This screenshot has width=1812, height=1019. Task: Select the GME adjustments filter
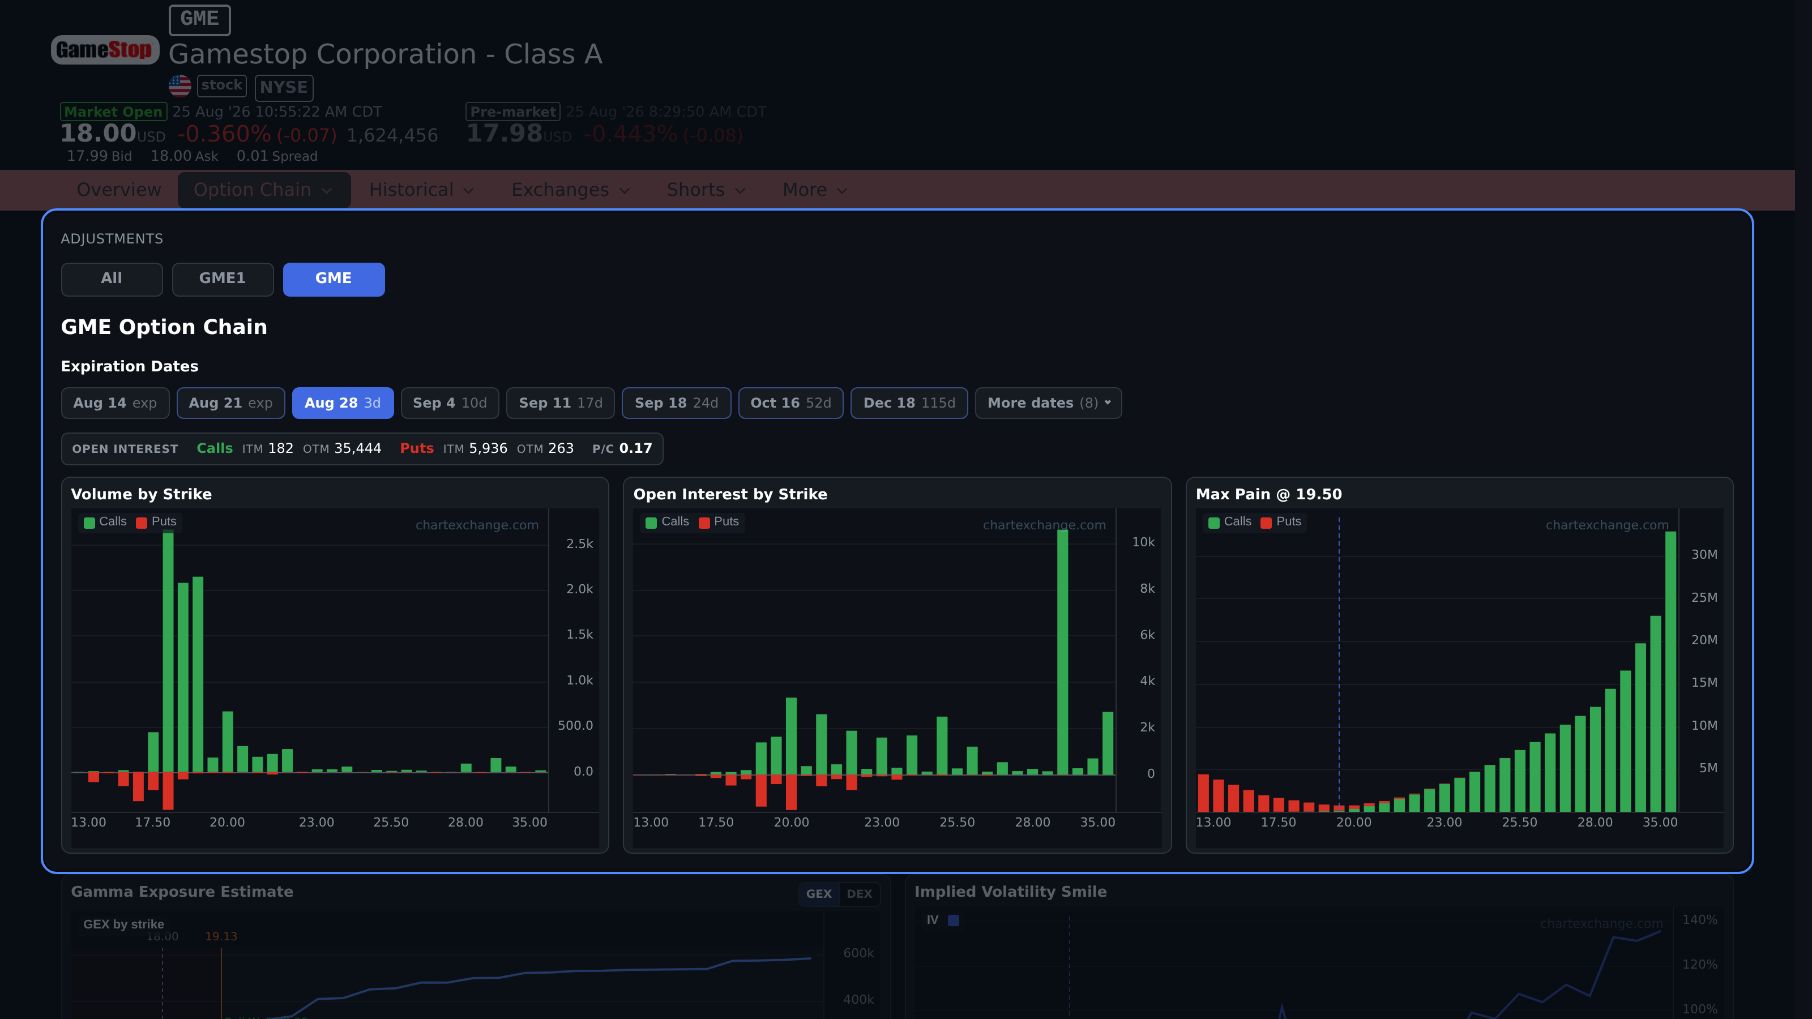[x=334, y=279]
